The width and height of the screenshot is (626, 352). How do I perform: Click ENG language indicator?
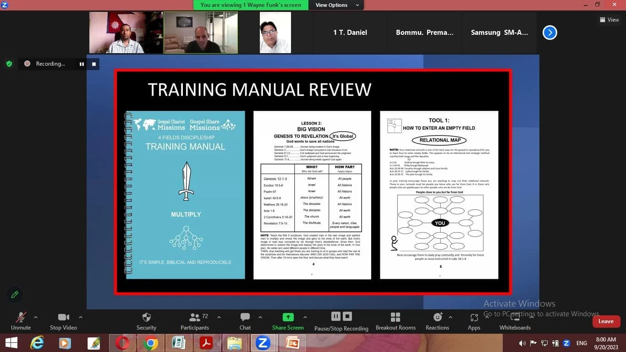pos(582,343)
